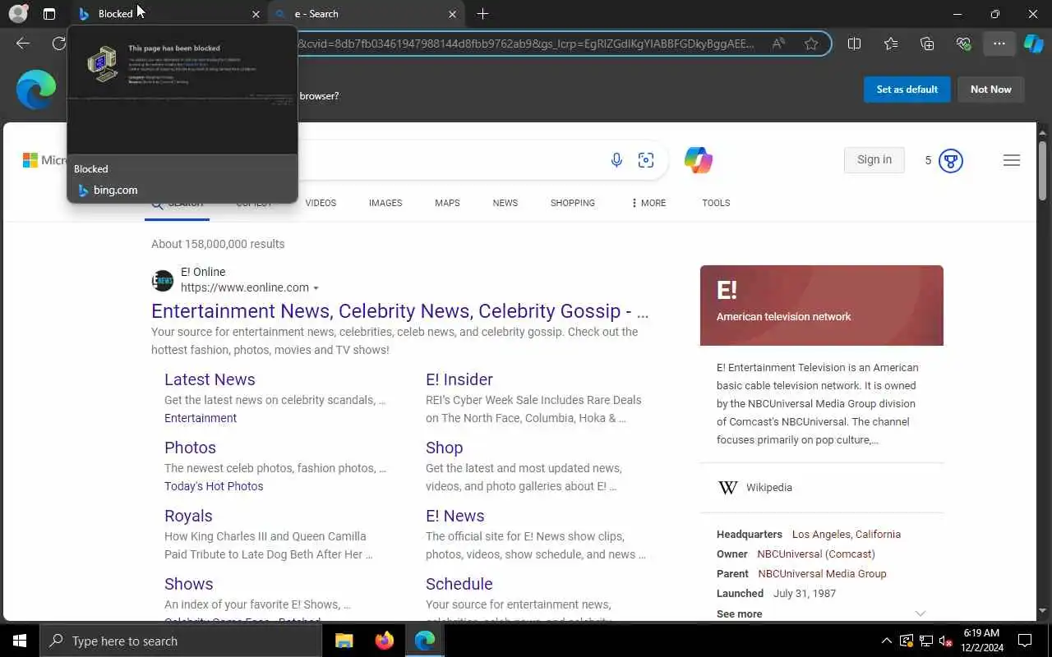Close the e - Search tab
Screen dimensions: 1052x657
point(452,14)
